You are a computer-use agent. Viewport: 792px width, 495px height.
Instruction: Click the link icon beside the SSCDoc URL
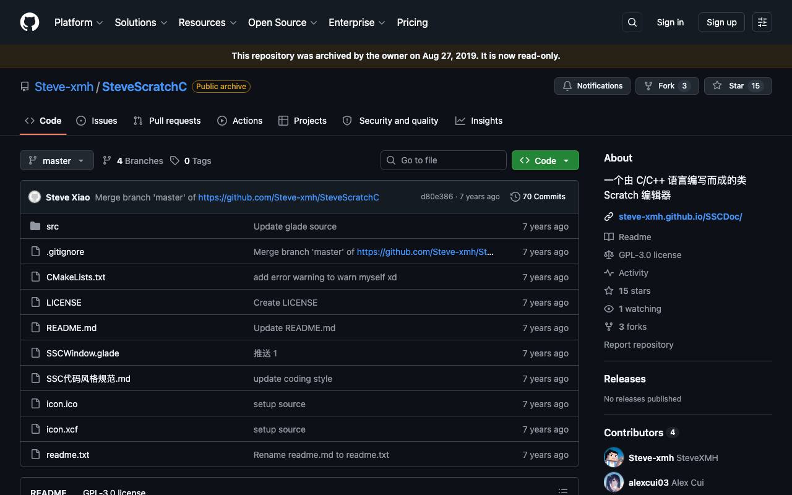609,217
